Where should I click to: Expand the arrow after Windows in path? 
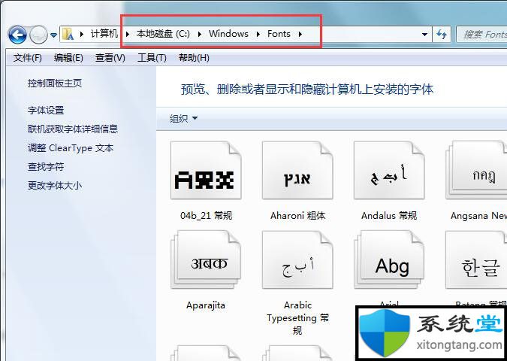[258, 34]
